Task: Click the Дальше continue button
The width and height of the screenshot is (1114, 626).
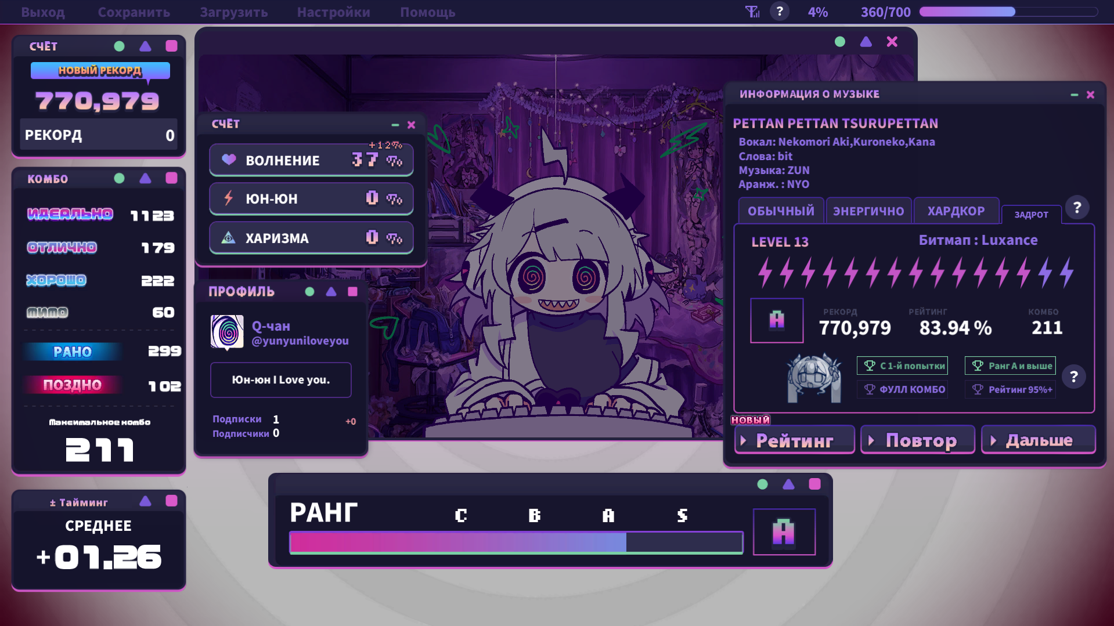Action: point(1038,440)
